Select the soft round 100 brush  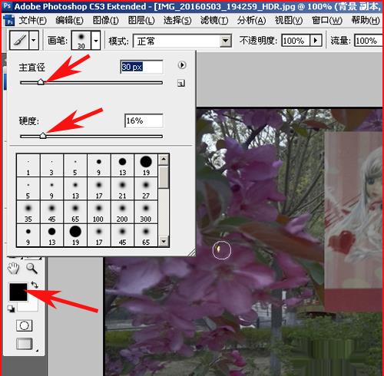[x=99, y=212]
